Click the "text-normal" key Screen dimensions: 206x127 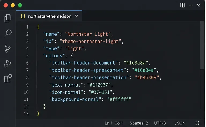click(66, 85)
